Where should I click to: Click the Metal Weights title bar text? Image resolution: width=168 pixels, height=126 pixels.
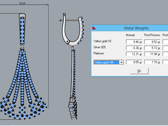[136, 28]
